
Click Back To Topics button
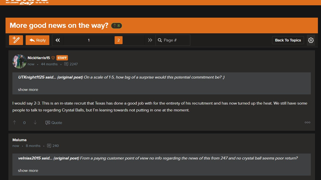[288, 40]
